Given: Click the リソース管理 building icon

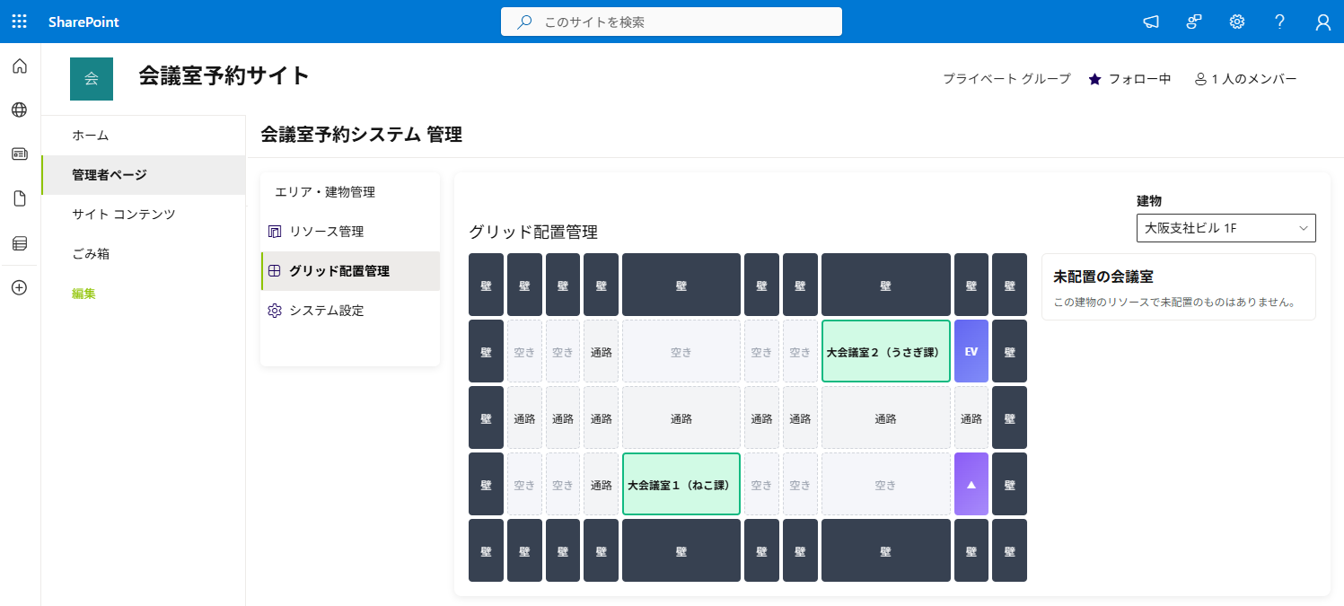Looking at the screenshot, I should coord(275,232).
